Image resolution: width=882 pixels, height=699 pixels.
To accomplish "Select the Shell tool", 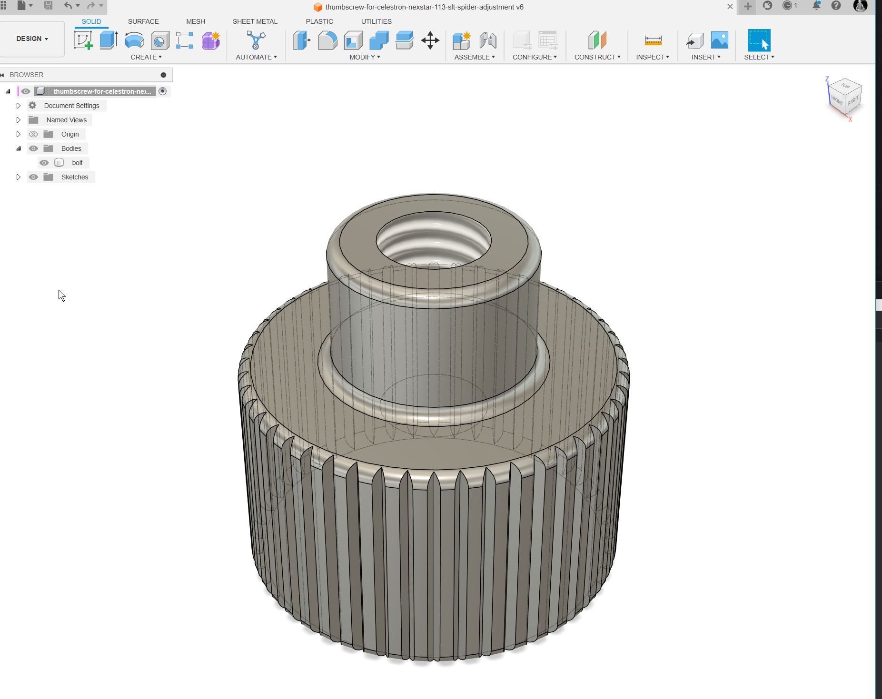I will click(353, 40).
